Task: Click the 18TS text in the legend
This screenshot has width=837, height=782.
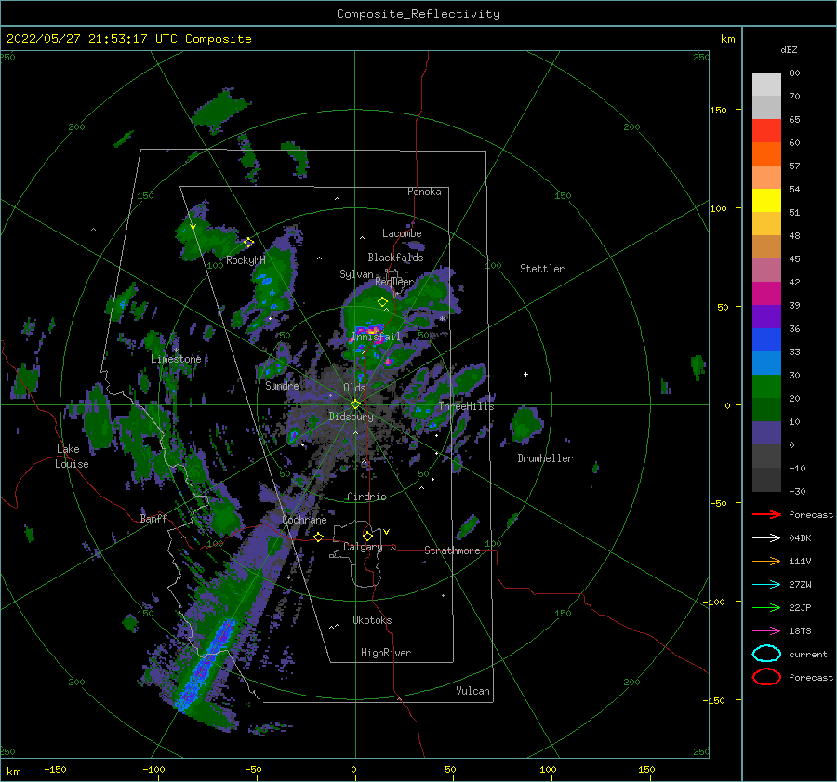Action: click(x=800, y=631)
